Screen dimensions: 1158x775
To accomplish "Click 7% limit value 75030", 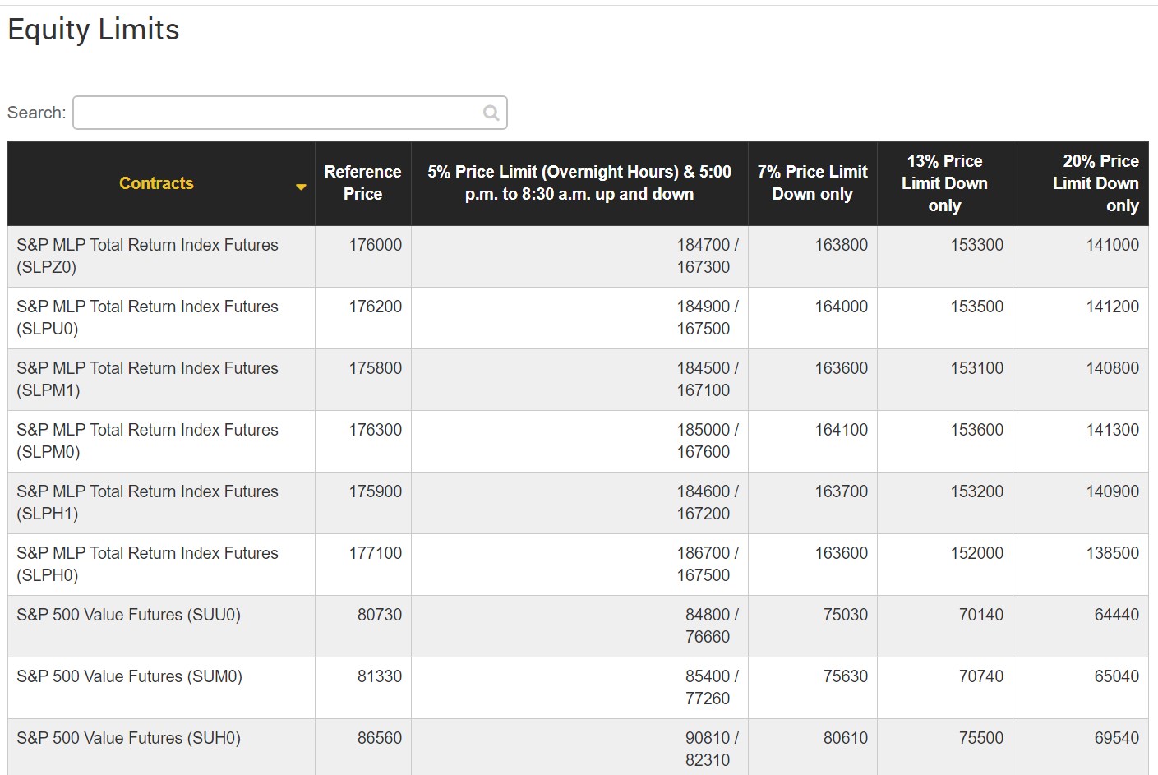I will (846, 615).
